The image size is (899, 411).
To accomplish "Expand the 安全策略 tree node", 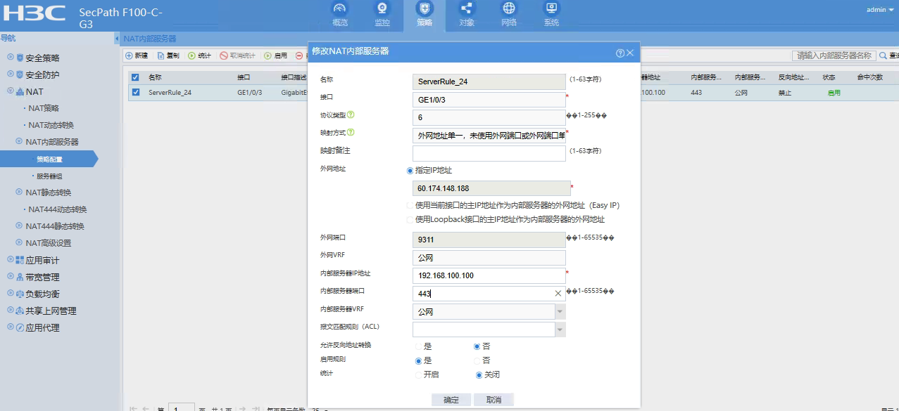I will (11, 58).
